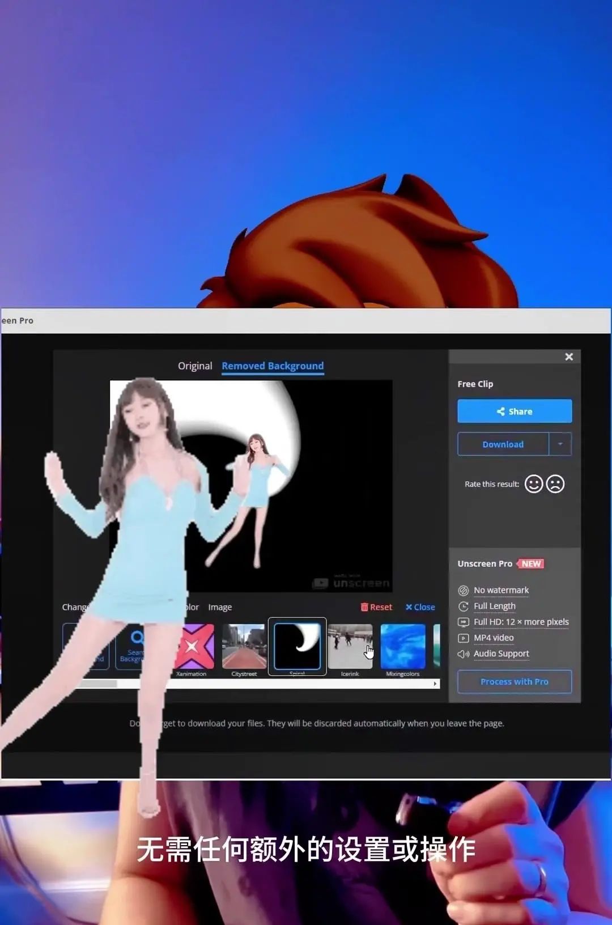Screen dimensions: 612x925
Task: Choose the Citystreet background thumbnail
Action: (x=244, y=647)
